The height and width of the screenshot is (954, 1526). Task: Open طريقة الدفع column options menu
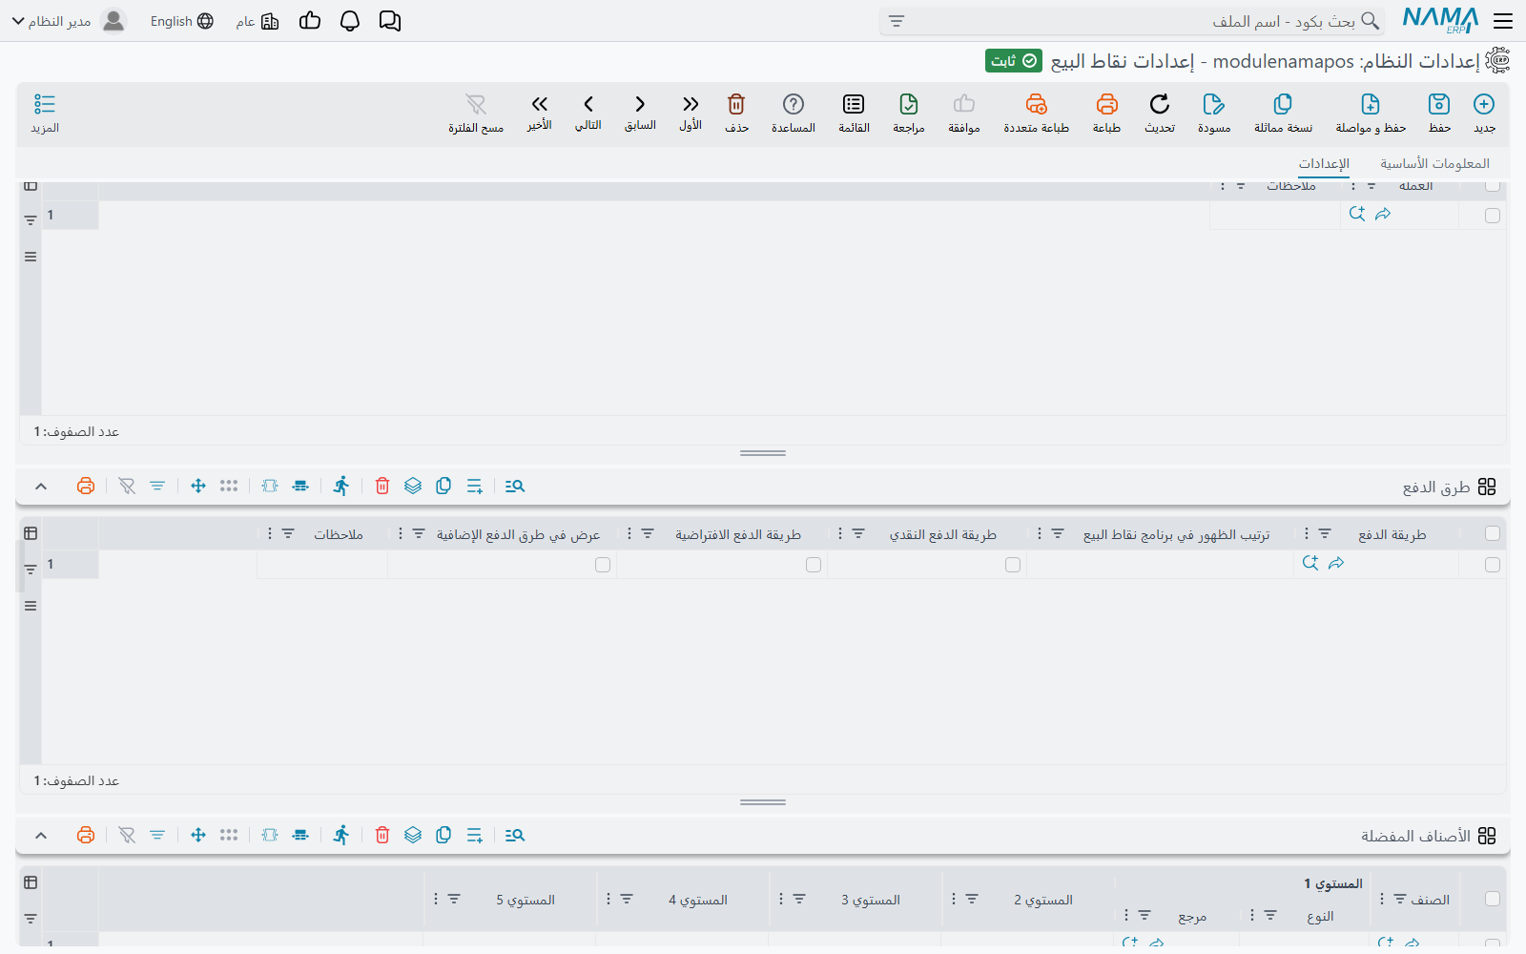pos(1307,533)
